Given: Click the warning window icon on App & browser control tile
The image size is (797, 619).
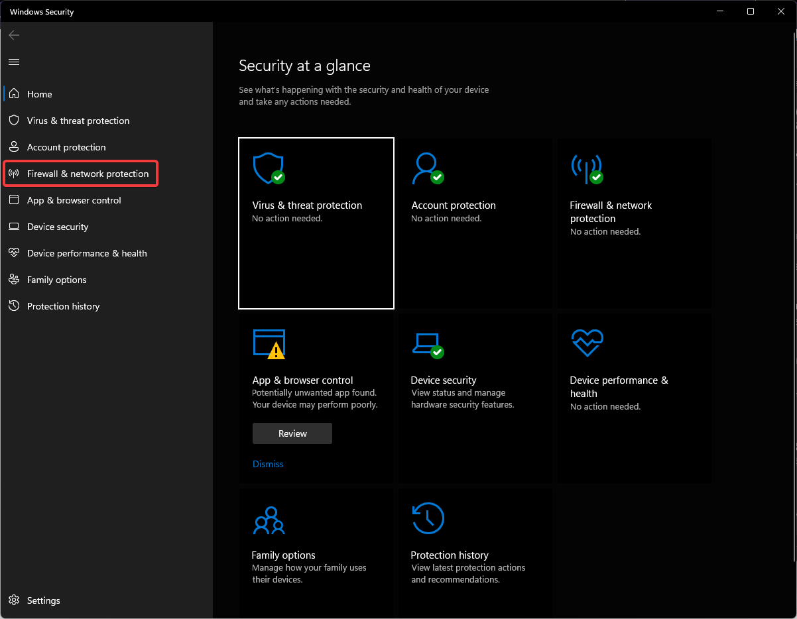Looking at the screenshot, I should point(269,343).
